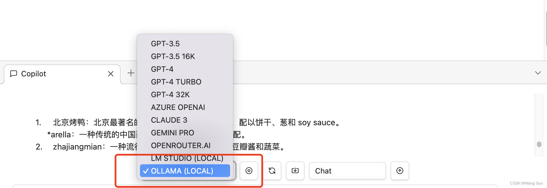Add a new tab with plus icon
547x188 pixels.
tap(131, 73)
